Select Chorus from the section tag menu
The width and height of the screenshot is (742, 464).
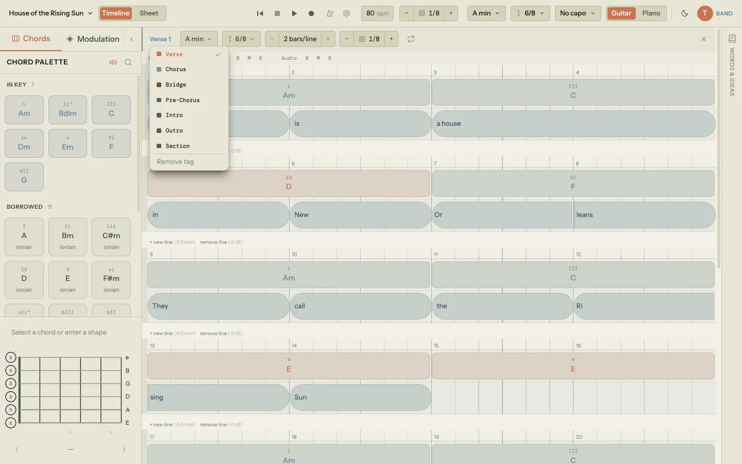point(175,69)
